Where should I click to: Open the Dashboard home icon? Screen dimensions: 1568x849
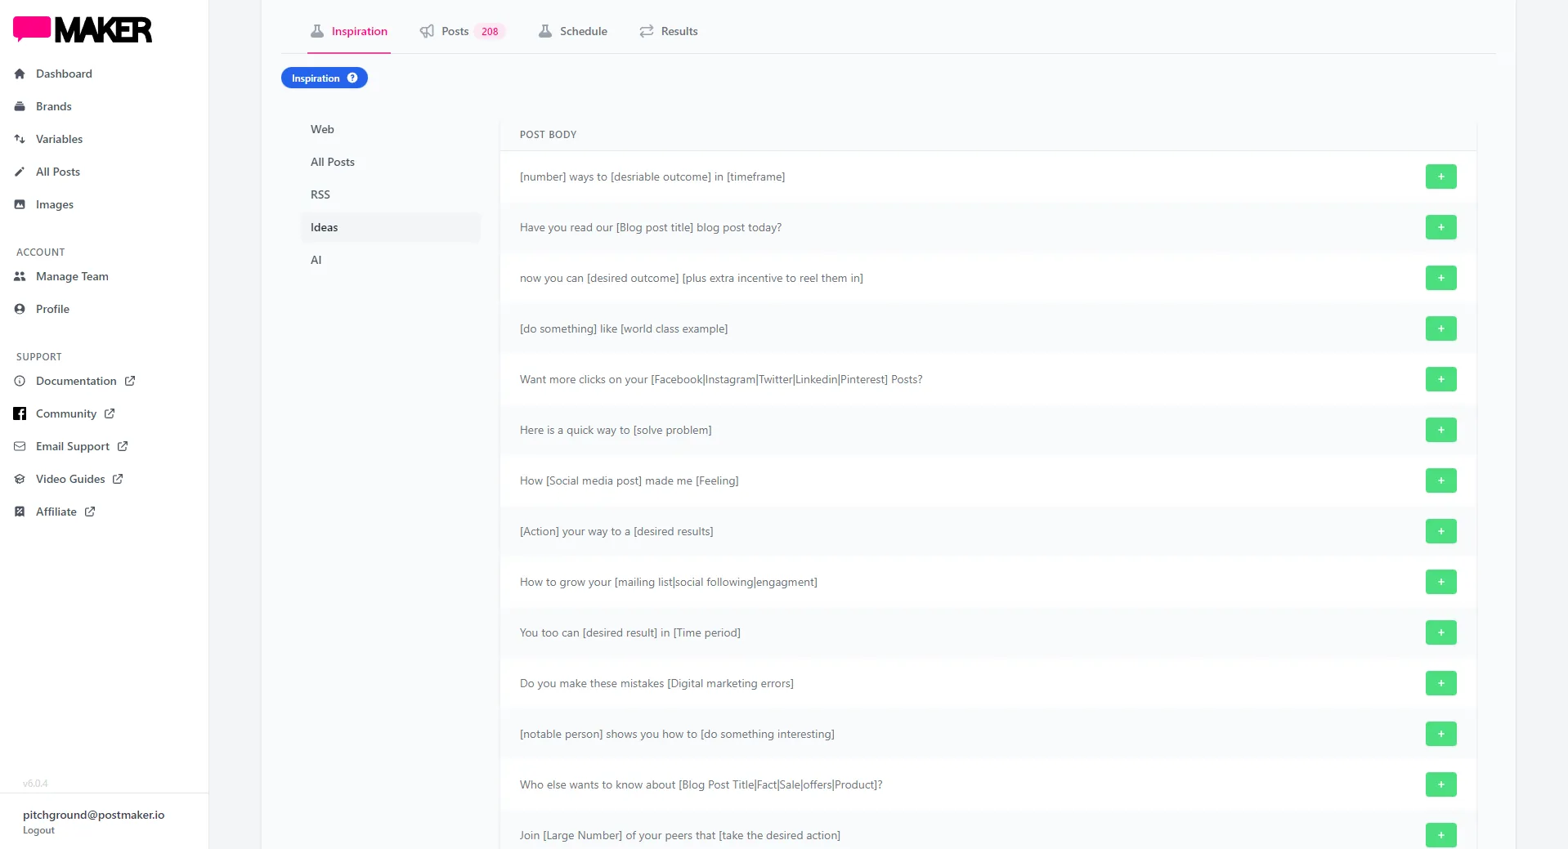click(x=20, y=74)
